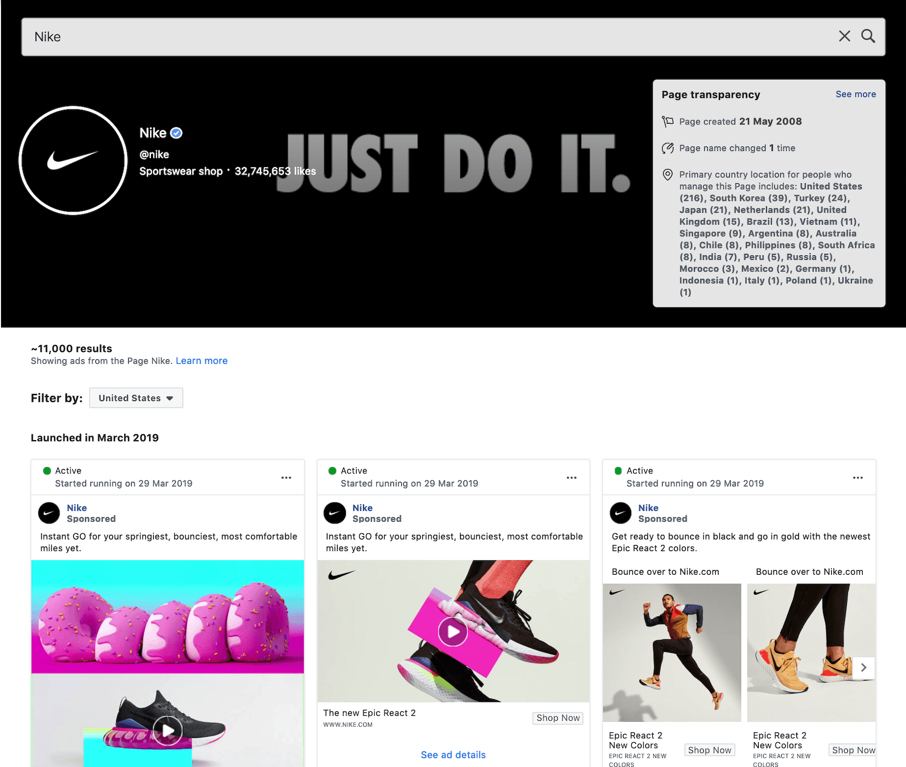Advance the carousel with the next arrow

863,667
